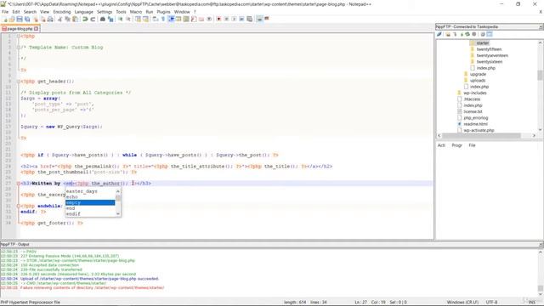Image resolution: width=544 pixels, height=306 pixels.
Task: Toggle NppFTP window from main toolbar
Action: [x=259, y=19]
